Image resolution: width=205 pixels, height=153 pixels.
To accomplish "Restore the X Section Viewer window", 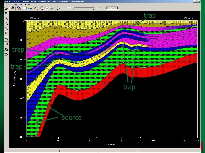I will [x=196, y=1].
